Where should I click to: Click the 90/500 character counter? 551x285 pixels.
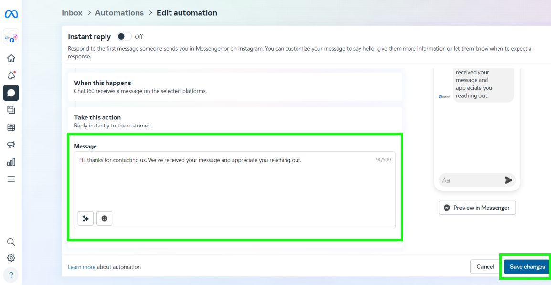coord(383,160)
